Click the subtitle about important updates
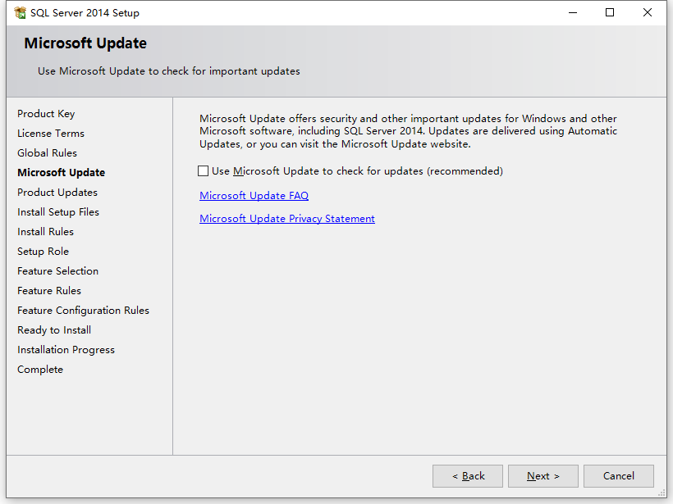Image resolution: width=673 pixels, height=504 pixels. [169, 71]
